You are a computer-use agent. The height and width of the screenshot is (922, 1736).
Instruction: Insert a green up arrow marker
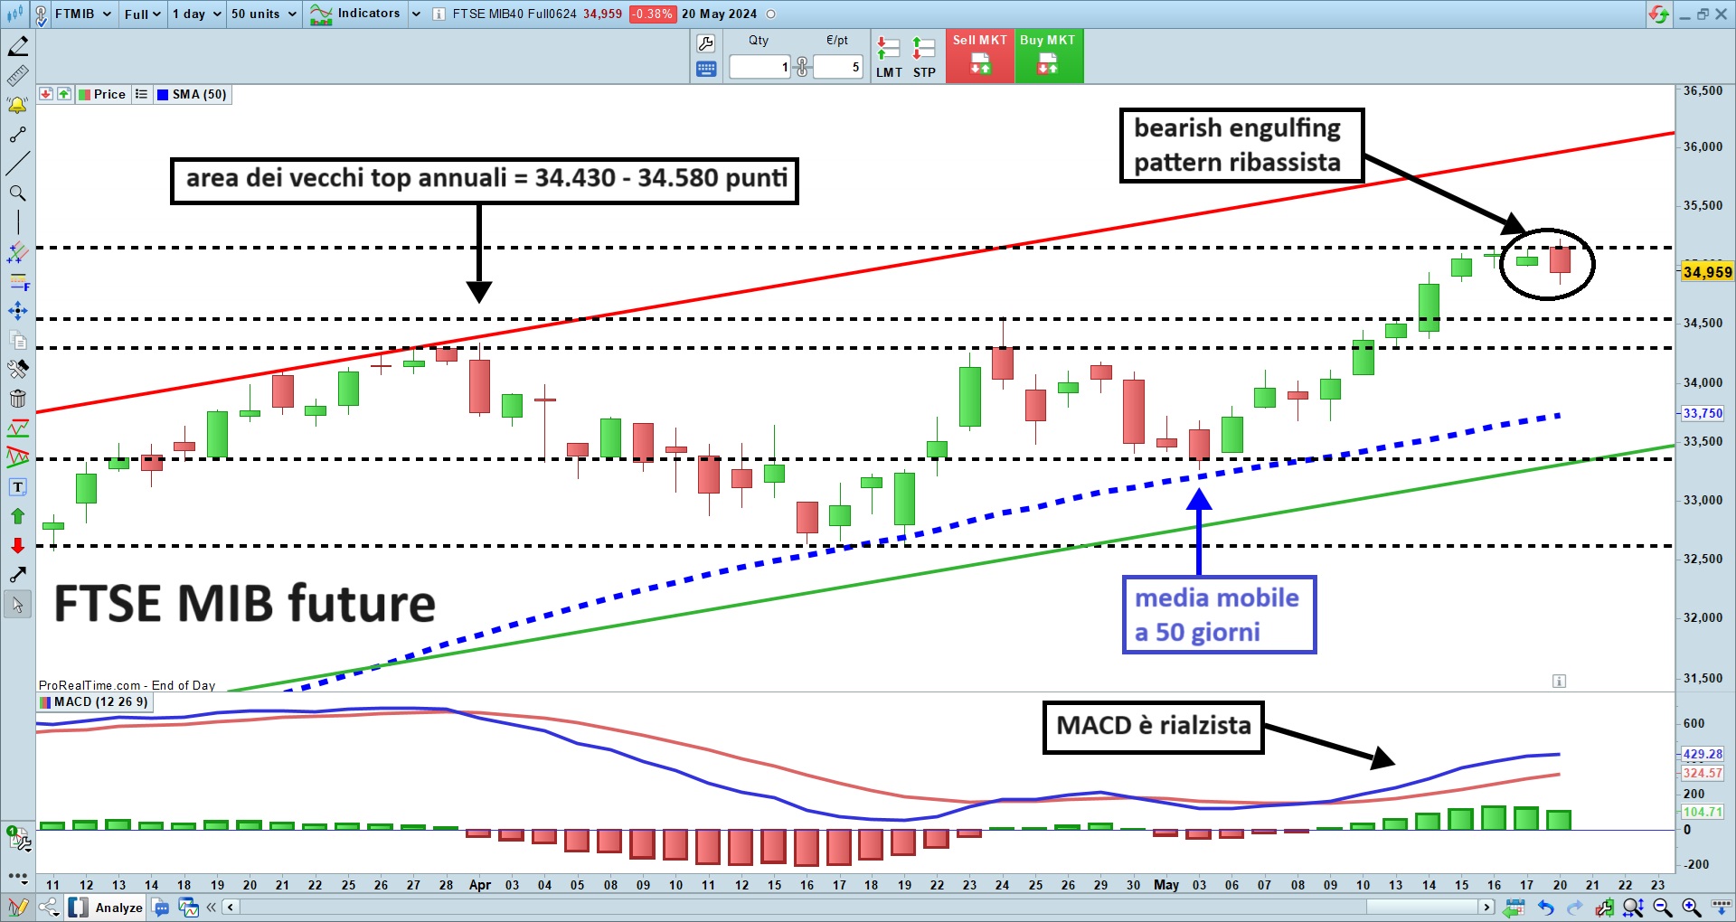pyautogui.click(x=18, y=516)
